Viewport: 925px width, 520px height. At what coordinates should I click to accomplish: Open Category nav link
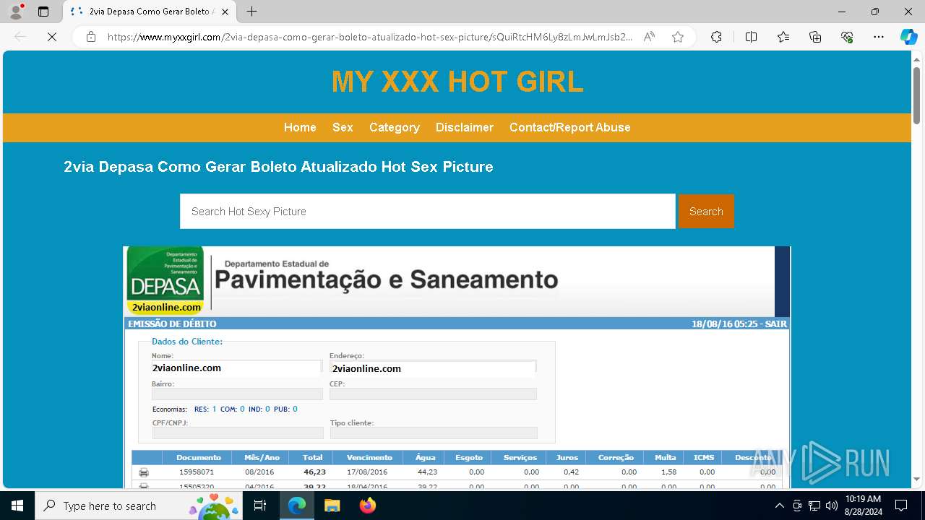pos(394,127)
